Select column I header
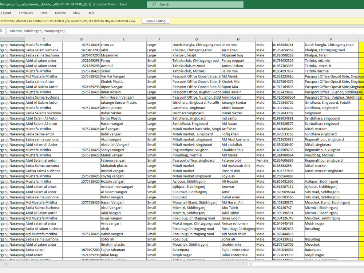 264,39
